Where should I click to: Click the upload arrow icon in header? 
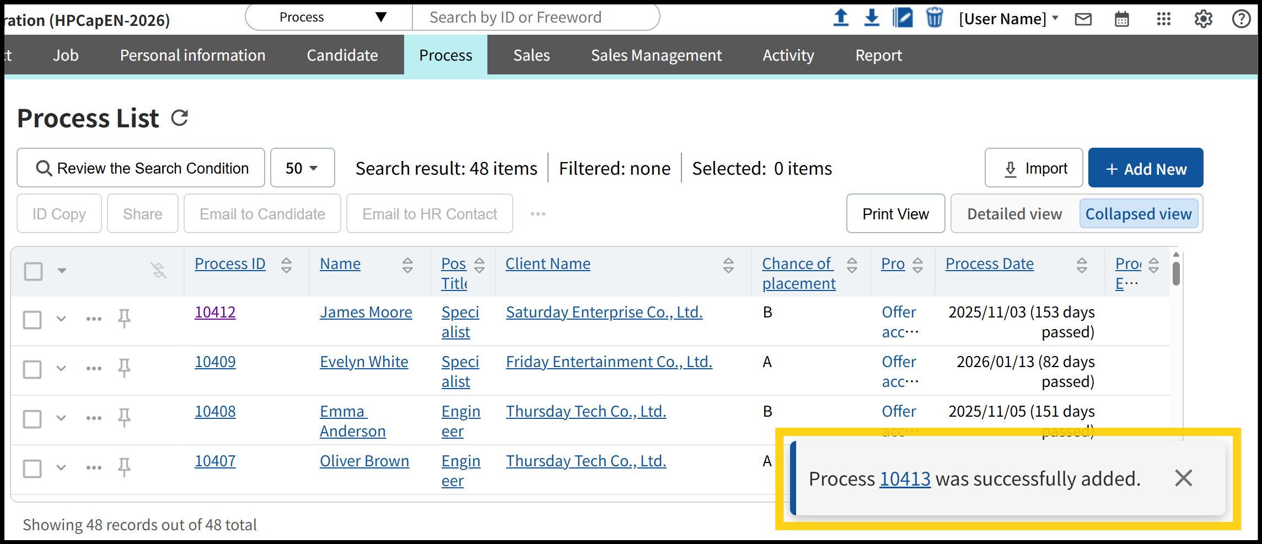841,18
